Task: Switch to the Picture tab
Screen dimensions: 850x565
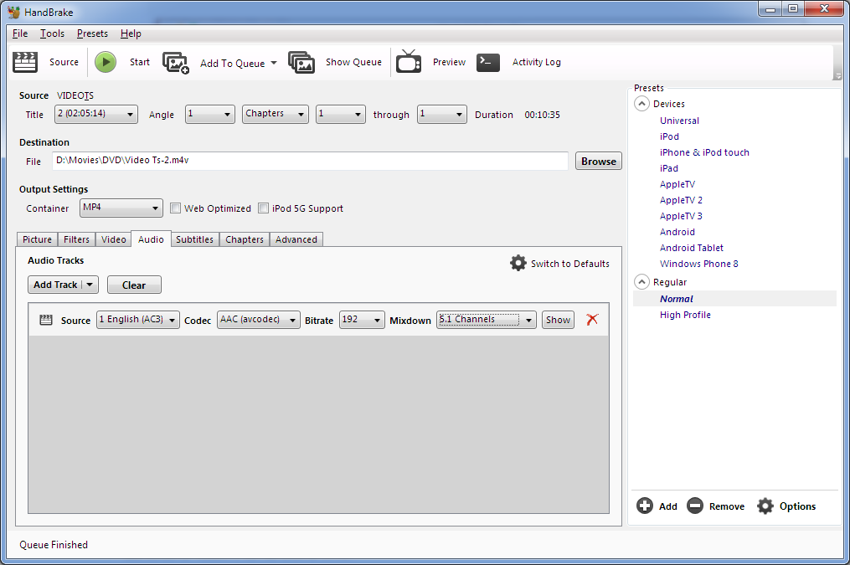Action: 38,239
